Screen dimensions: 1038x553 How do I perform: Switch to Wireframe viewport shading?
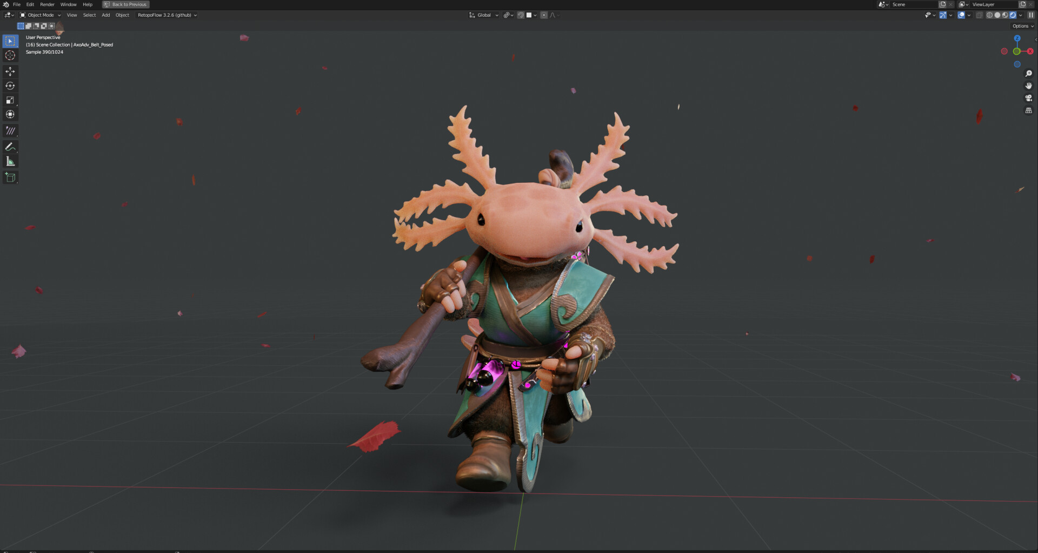pos(989,15)
